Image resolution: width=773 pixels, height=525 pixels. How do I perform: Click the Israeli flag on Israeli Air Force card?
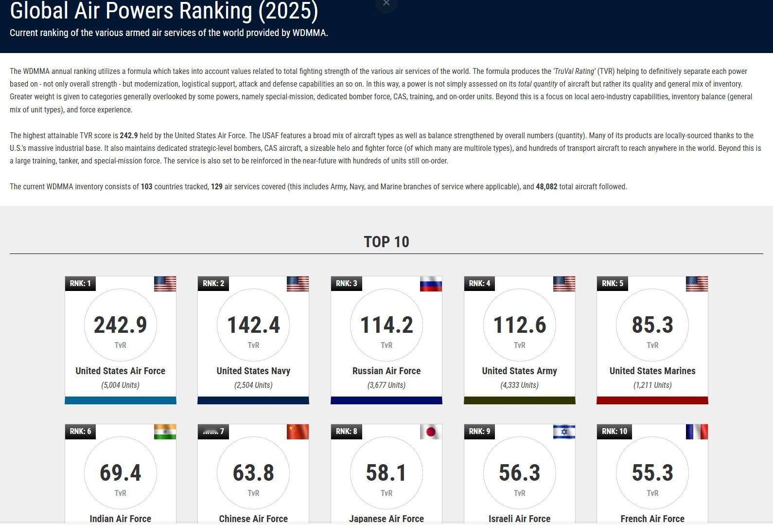(564, 432)
